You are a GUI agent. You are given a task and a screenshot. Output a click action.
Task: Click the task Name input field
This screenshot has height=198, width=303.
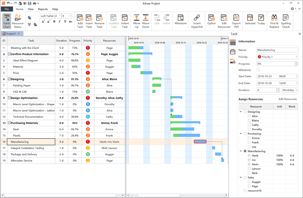(x=277, y=50)
